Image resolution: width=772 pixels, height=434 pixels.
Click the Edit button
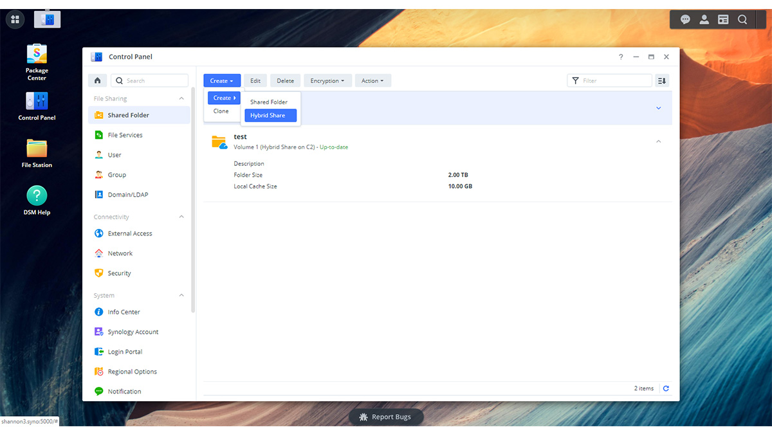coord(255,80)
